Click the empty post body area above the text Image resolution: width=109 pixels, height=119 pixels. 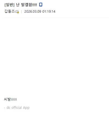click(x=56, y=57)
